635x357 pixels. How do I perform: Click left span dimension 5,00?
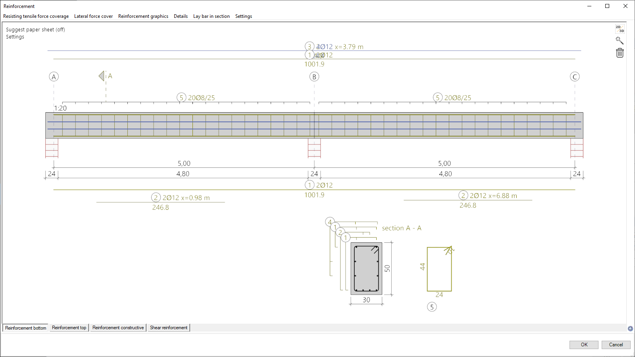pos(184,163)
